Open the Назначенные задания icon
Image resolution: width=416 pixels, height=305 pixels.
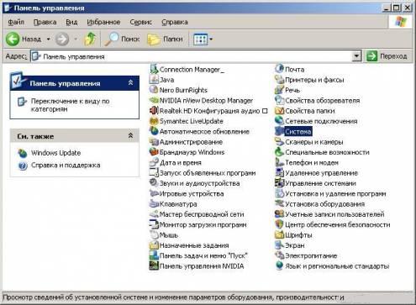[189, 245]
